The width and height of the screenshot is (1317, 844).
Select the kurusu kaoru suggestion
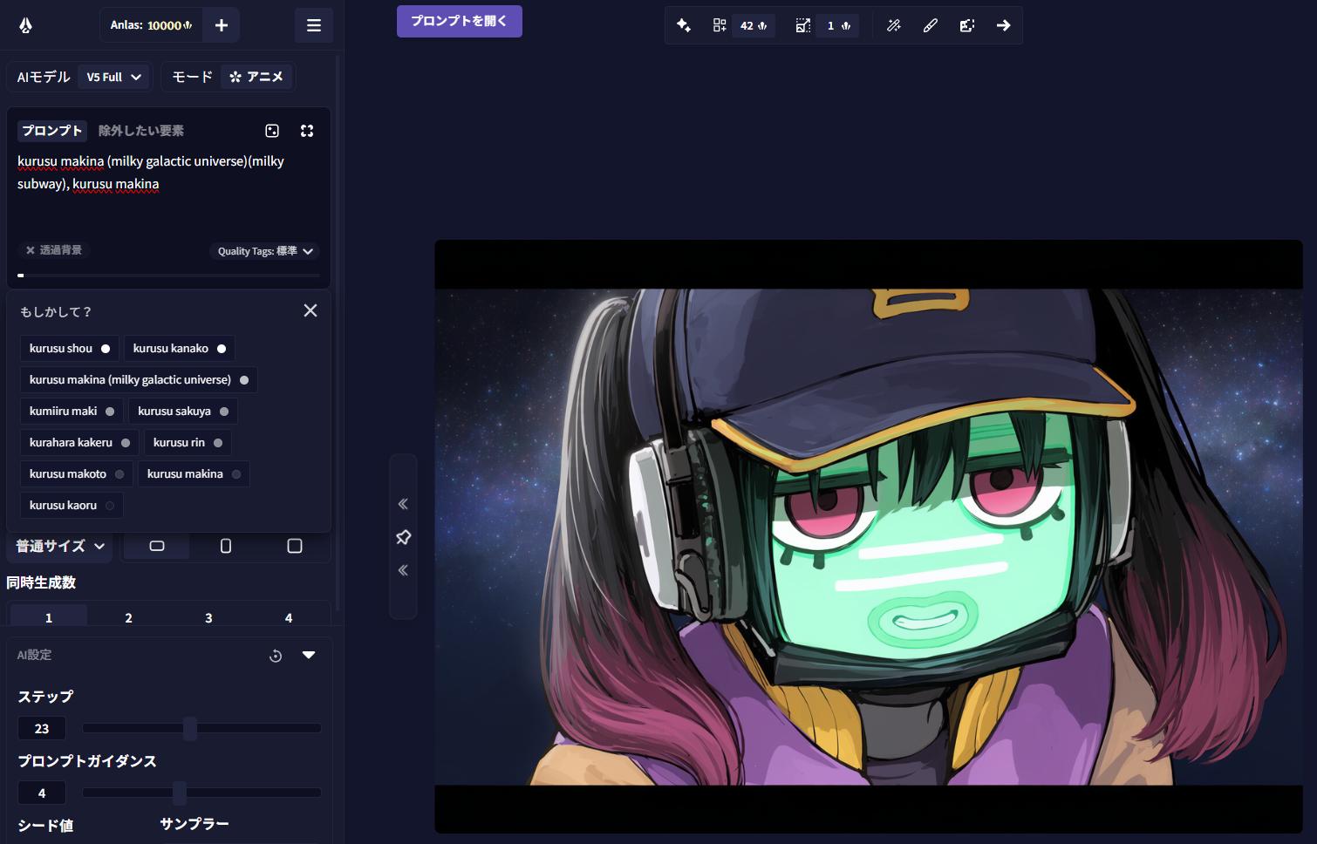[72, 506]
